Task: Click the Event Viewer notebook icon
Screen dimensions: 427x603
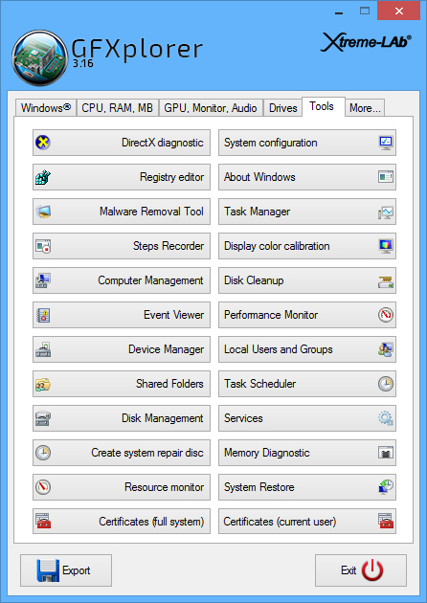Action: coord(43,315)
